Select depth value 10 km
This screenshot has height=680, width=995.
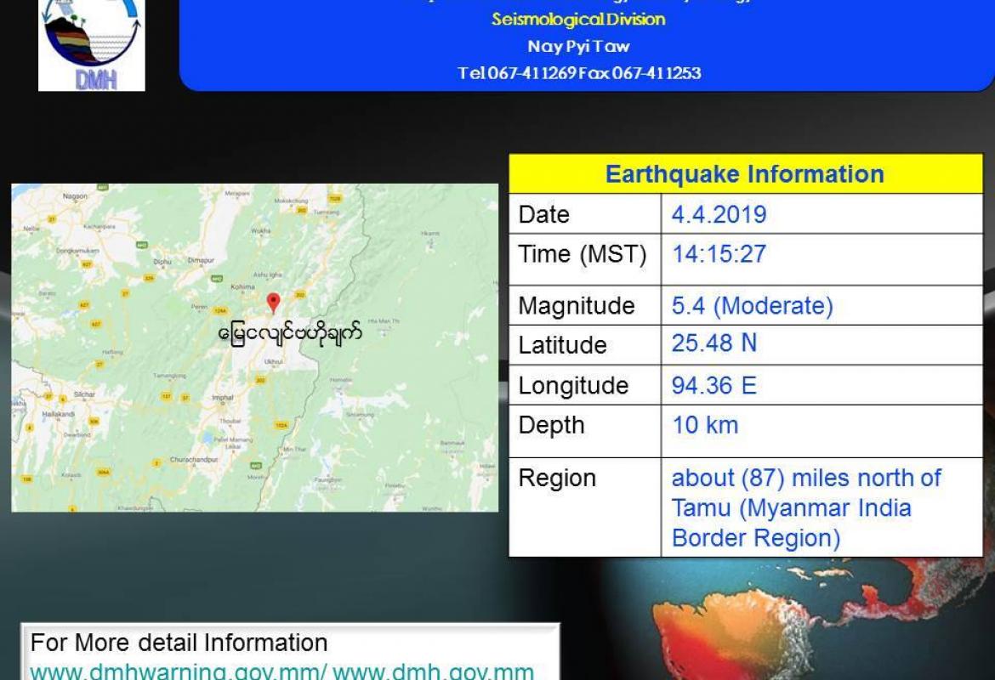click(705, 425)
